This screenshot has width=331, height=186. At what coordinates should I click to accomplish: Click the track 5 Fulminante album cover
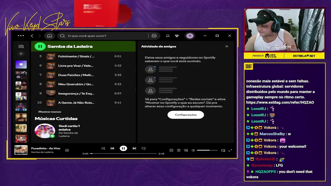pos(51,56)
